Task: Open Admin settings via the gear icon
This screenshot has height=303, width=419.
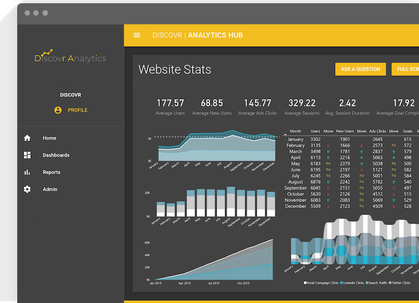Action: [x=27, y=189]
